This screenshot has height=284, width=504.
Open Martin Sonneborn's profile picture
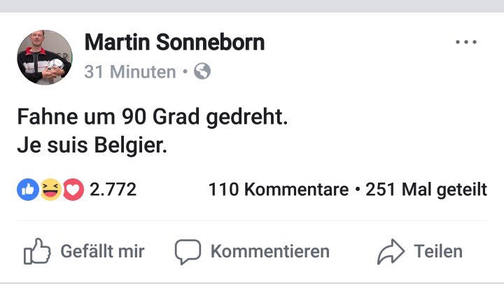coord(45,57)
